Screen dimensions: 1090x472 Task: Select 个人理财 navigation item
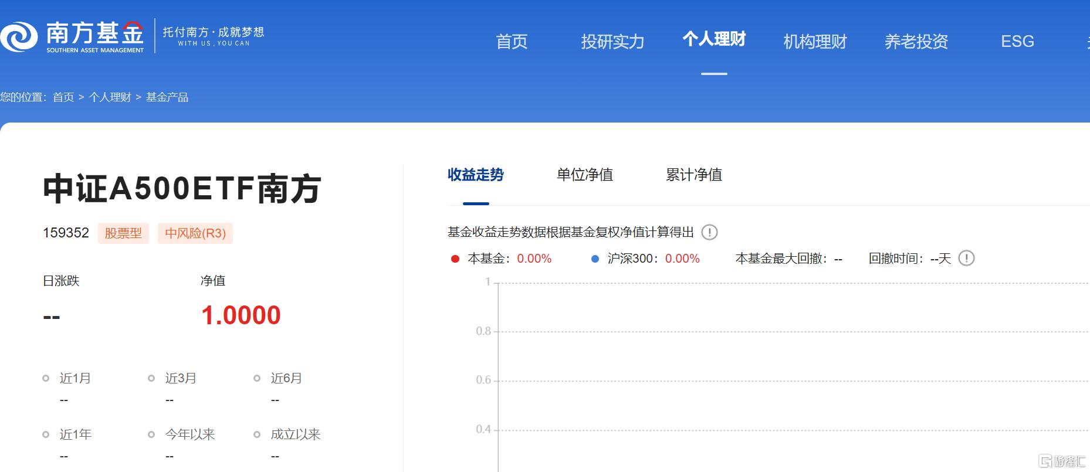(x=714, y=39)
